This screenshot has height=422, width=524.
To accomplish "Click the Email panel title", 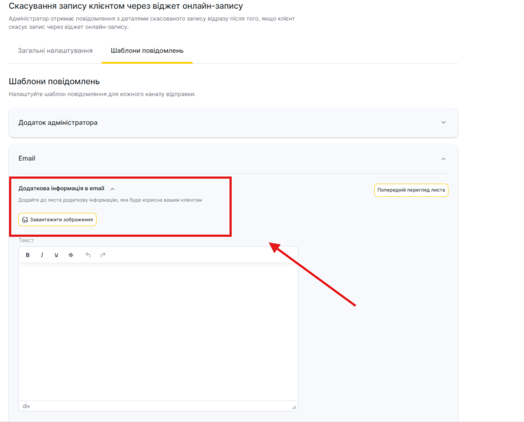I will pos(27,159).
